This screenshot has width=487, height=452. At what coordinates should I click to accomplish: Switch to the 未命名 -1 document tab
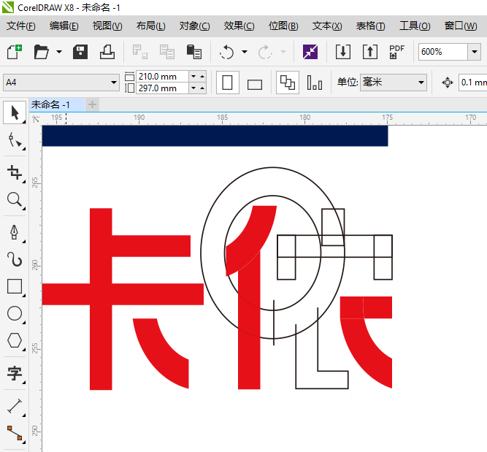(50, 104)
